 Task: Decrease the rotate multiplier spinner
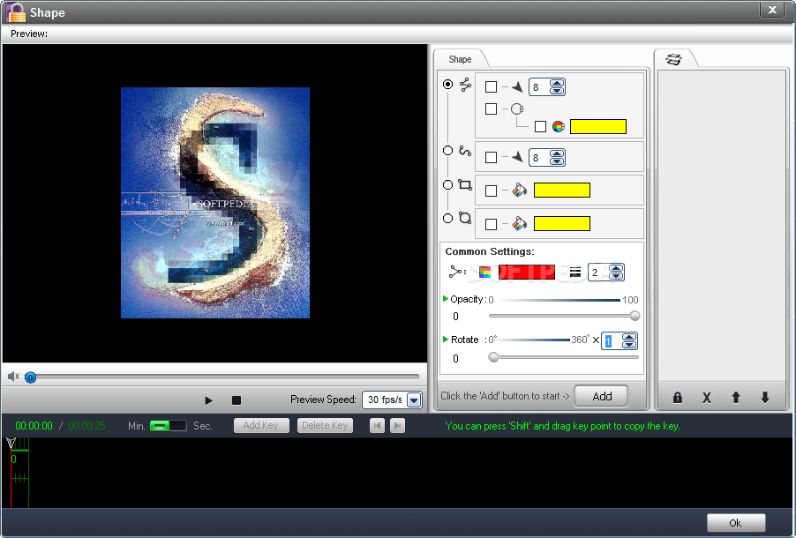pos(629,345)
